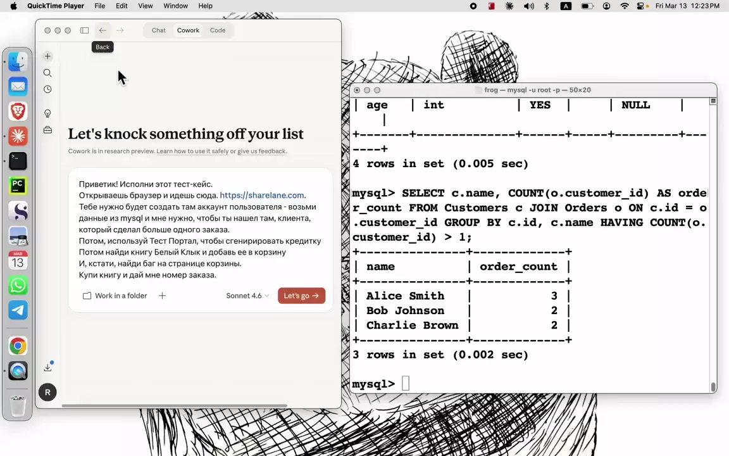
Task: Open the toolbox briefcase sidebar icon
Action: (47, 130)
